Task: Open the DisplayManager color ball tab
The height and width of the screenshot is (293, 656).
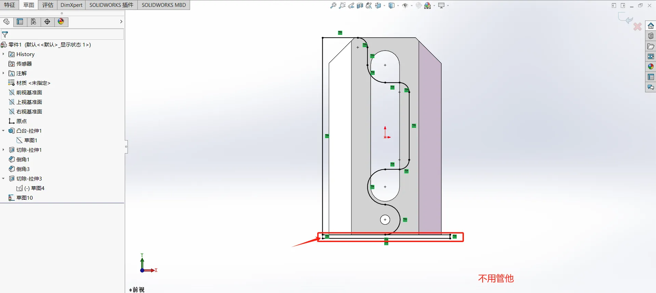Action: coord(61,22)
